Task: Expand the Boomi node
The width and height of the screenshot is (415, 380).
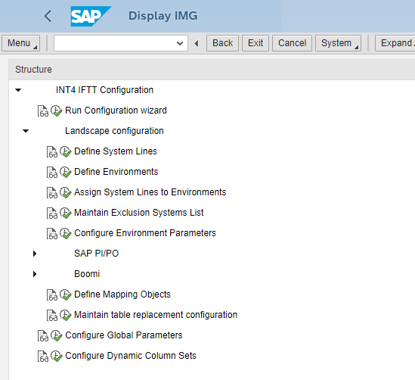Action: tap(35, 274)
